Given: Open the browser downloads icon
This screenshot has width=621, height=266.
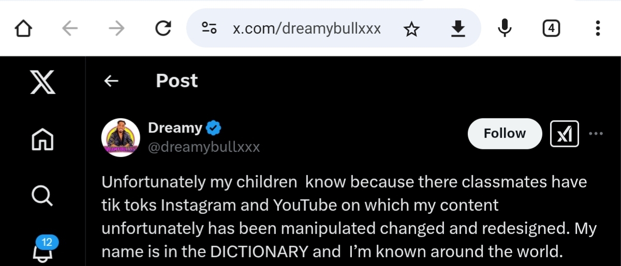Looking at the screenshot, I should [x=457, y=29].
